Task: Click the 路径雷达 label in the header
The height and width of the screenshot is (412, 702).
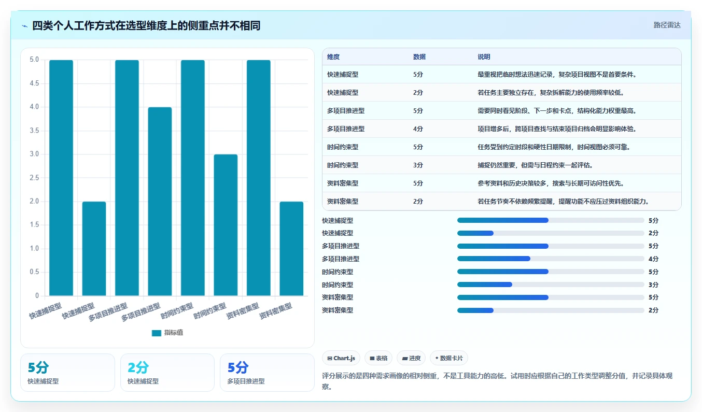Action: 667,25
